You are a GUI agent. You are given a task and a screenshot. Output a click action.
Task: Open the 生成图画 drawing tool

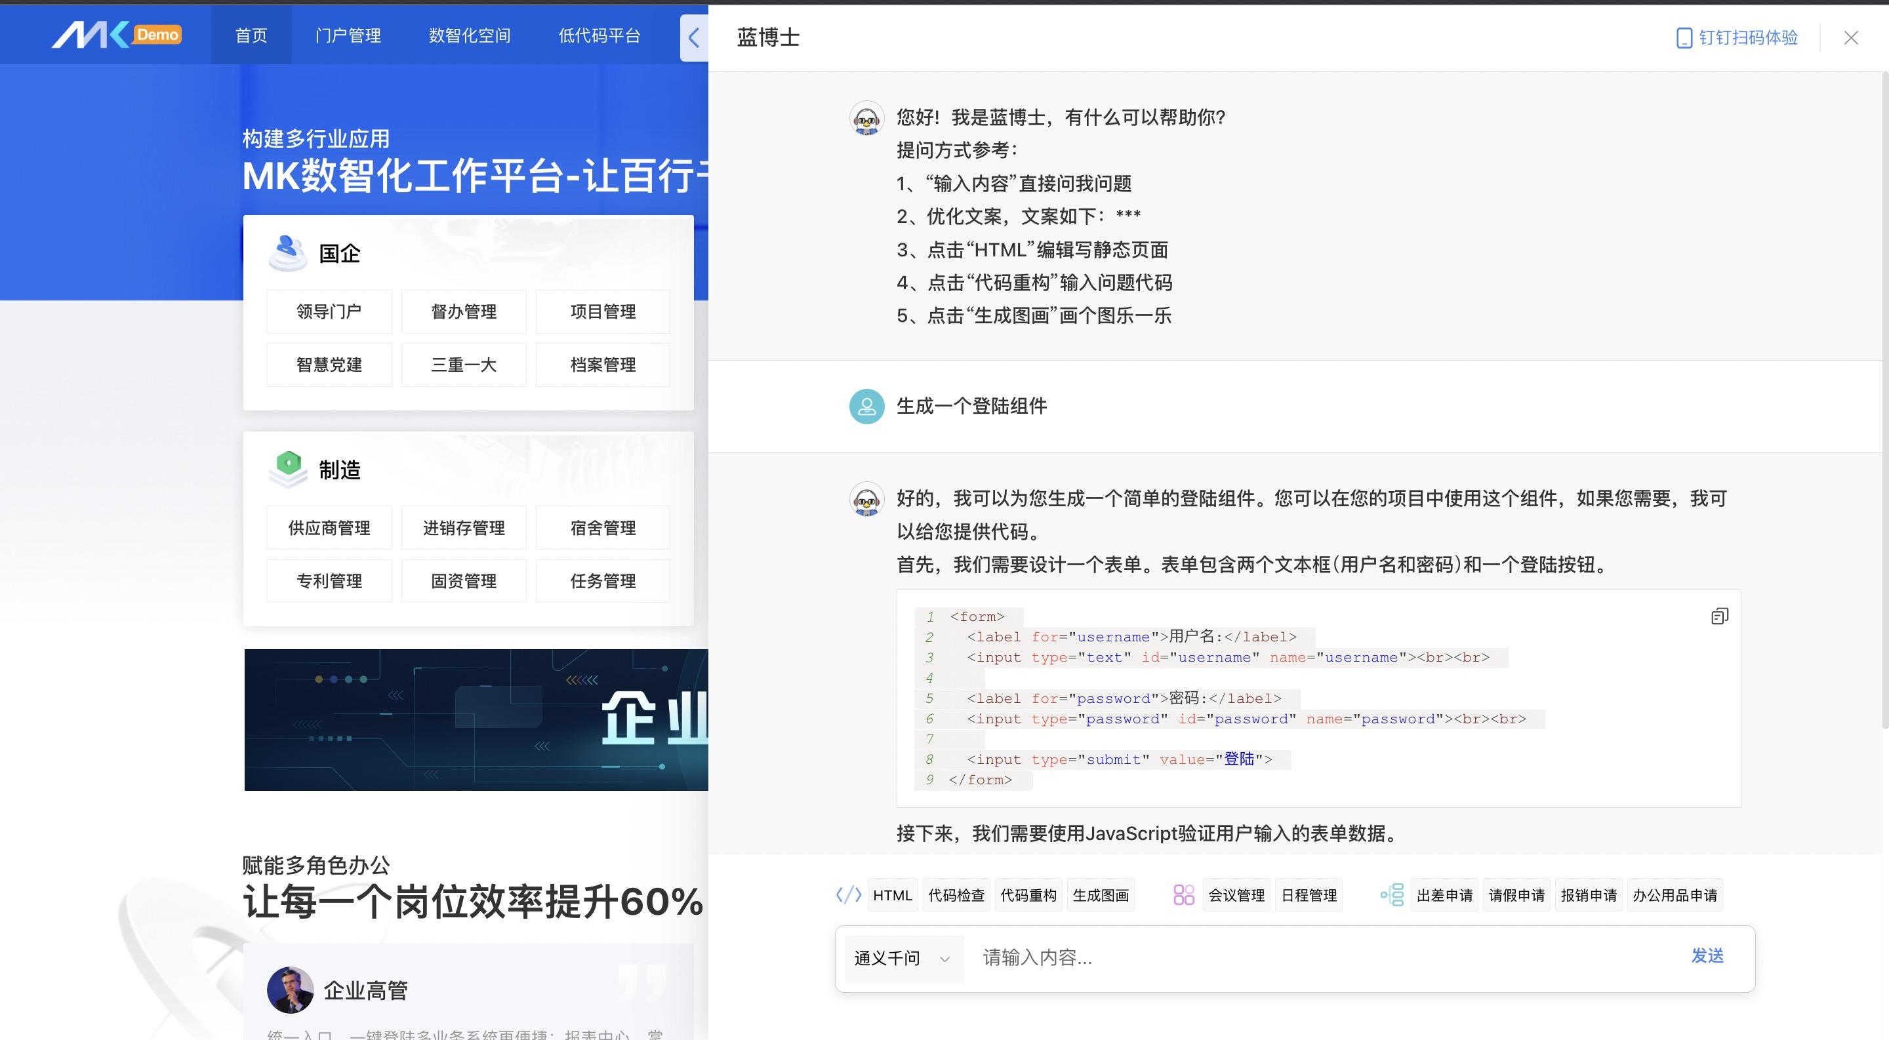pos(1101,895)
